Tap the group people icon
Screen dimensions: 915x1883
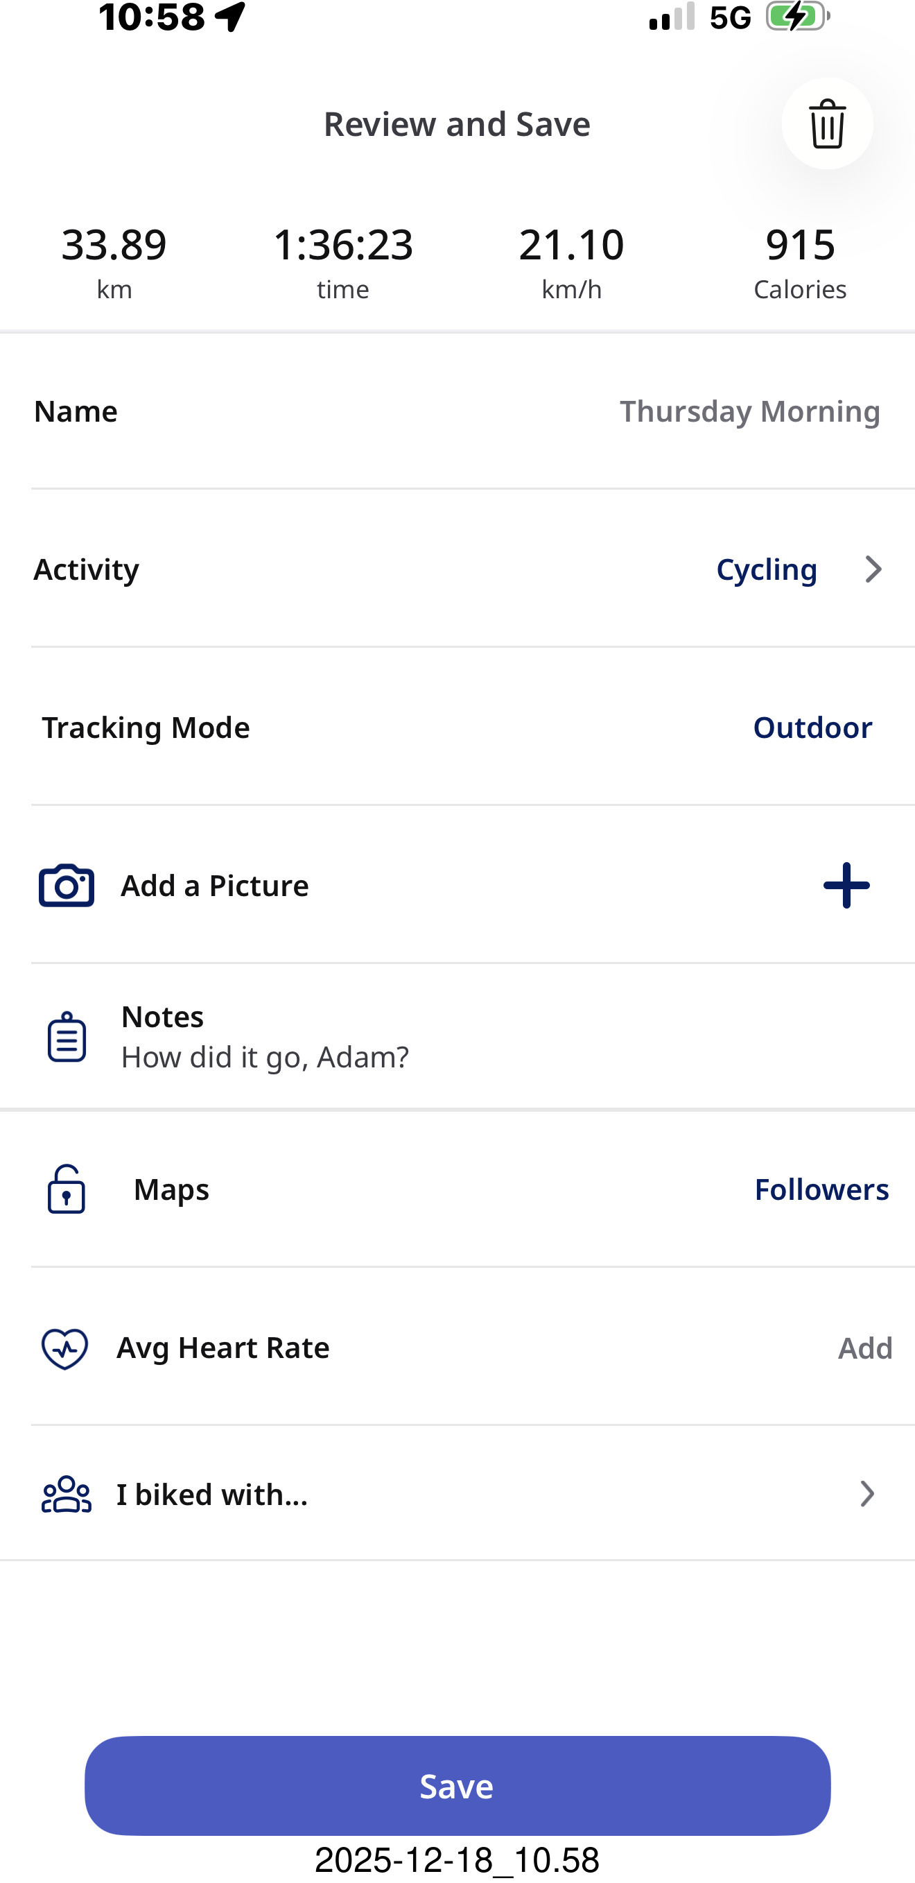click(67, 1494)
